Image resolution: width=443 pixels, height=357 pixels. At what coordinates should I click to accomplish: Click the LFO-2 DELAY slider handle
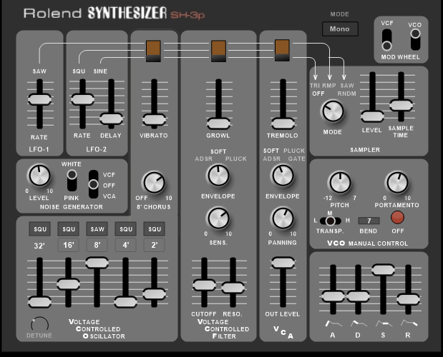[112, 119]
